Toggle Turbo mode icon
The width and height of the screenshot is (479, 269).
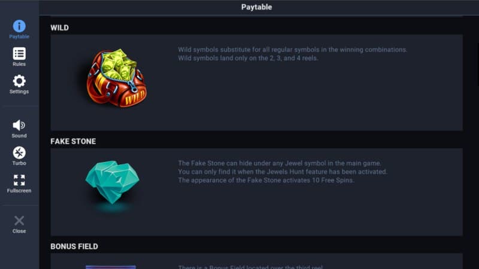tap(19, 152)
